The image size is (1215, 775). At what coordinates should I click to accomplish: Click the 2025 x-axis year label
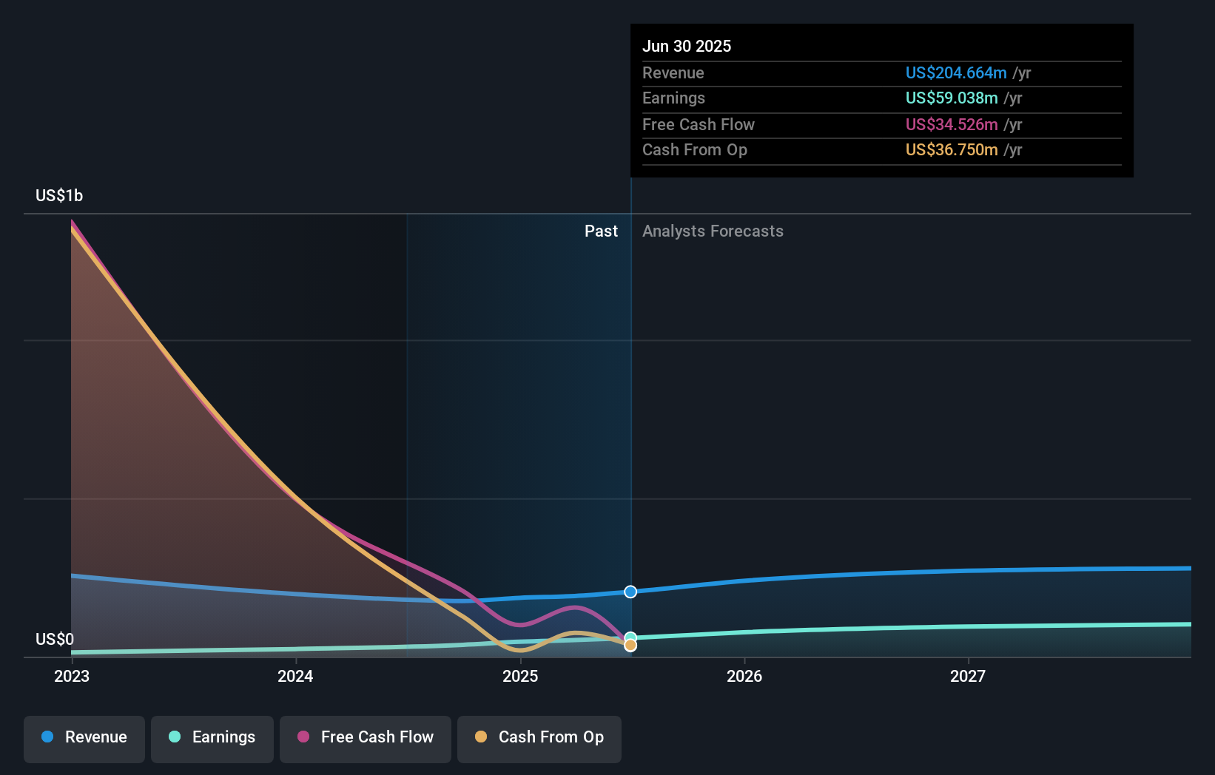click(520, 676)
